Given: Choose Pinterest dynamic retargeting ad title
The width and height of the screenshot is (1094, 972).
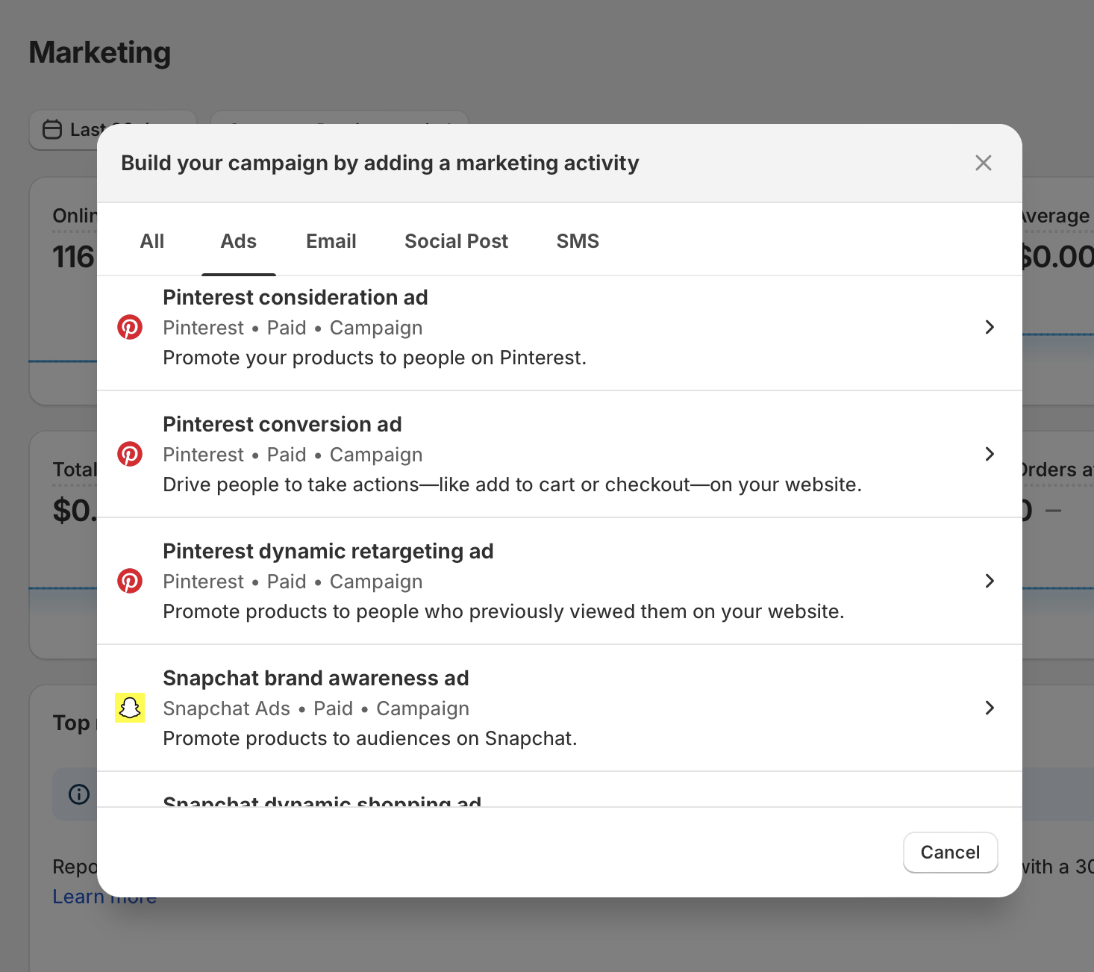Looking at the screenshot, I should 328,551.
